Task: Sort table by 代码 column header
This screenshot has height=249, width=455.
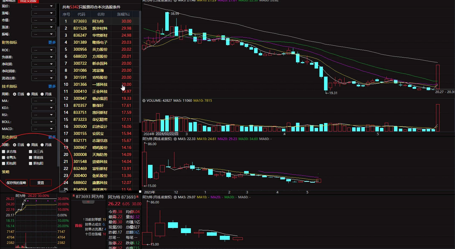Action: [x=81, y=14]
